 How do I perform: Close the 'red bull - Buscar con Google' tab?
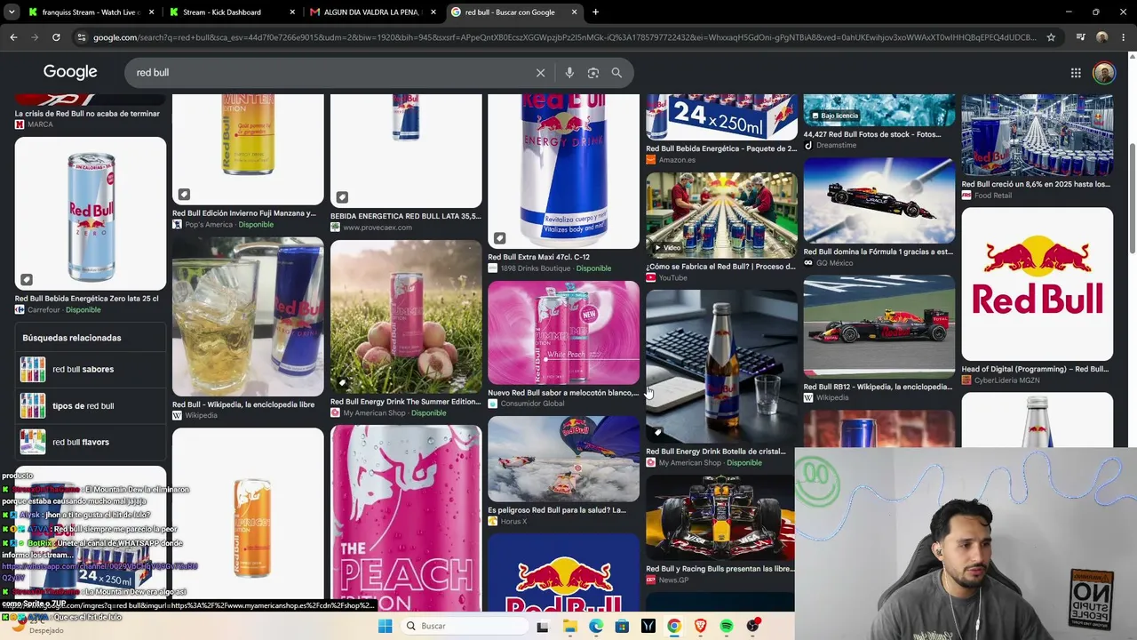(574, 12)
